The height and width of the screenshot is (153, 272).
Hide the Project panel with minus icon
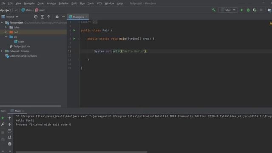coord(63,17)
